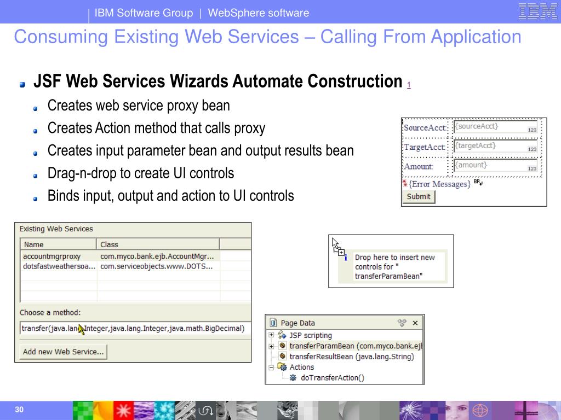This screenshot has width=561, height=420.
Task: Click the TargetAcct: label
Action: tap(425, 147)
